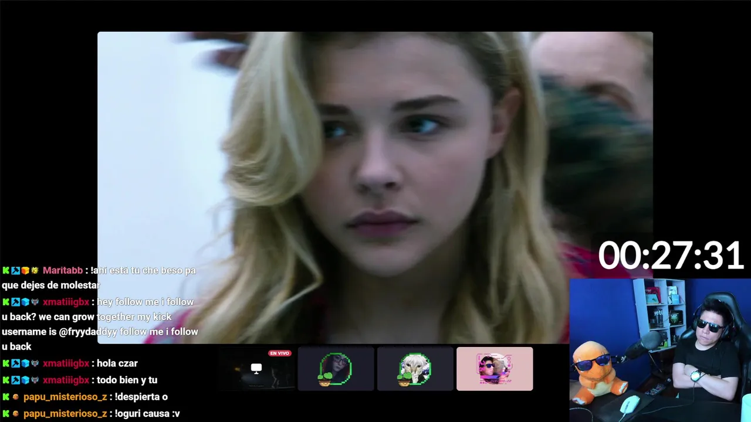The height and width of the screenshot is (422, 751).
Task: Click the K badge on the '!despierta o' row
Action: [x=6, y=397]
